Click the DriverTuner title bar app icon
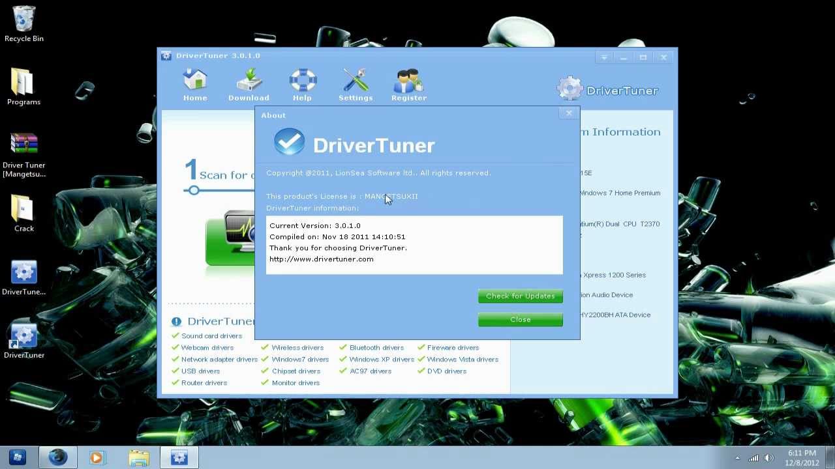Viewport: 835px width, 469px height. pos(166,56)
